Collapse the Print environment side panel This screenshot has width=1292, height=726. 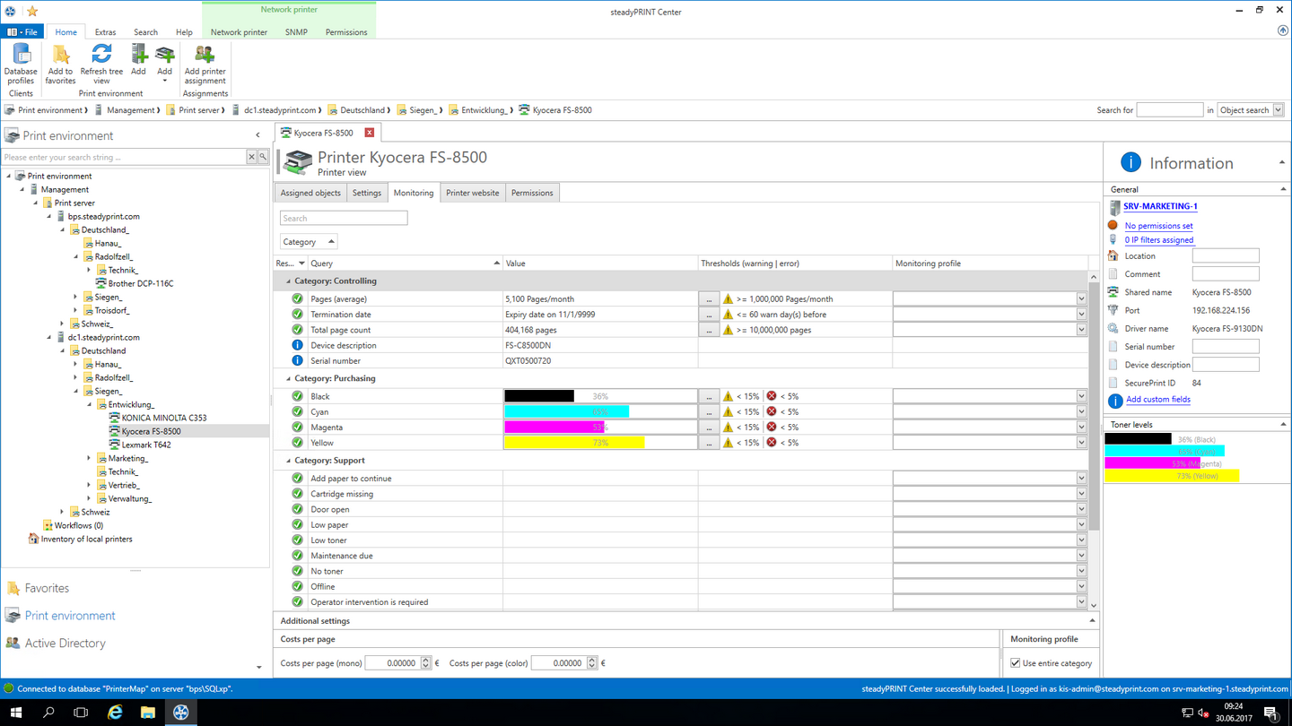pyautogui.click(x=258, y=135)
